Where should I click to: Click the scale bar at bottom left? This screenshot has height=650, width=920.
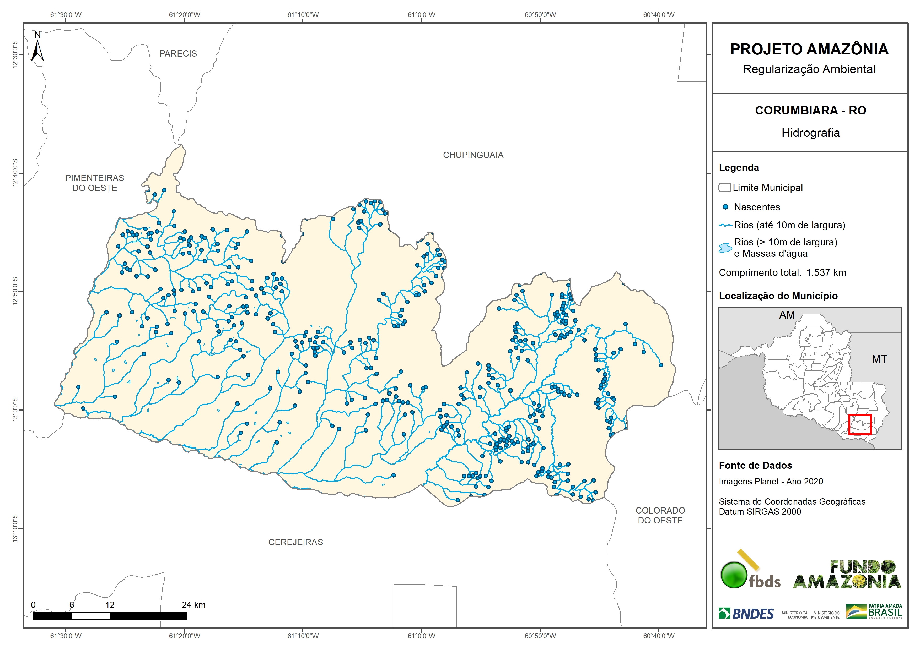pyautogui.click(x=110, y=616)
